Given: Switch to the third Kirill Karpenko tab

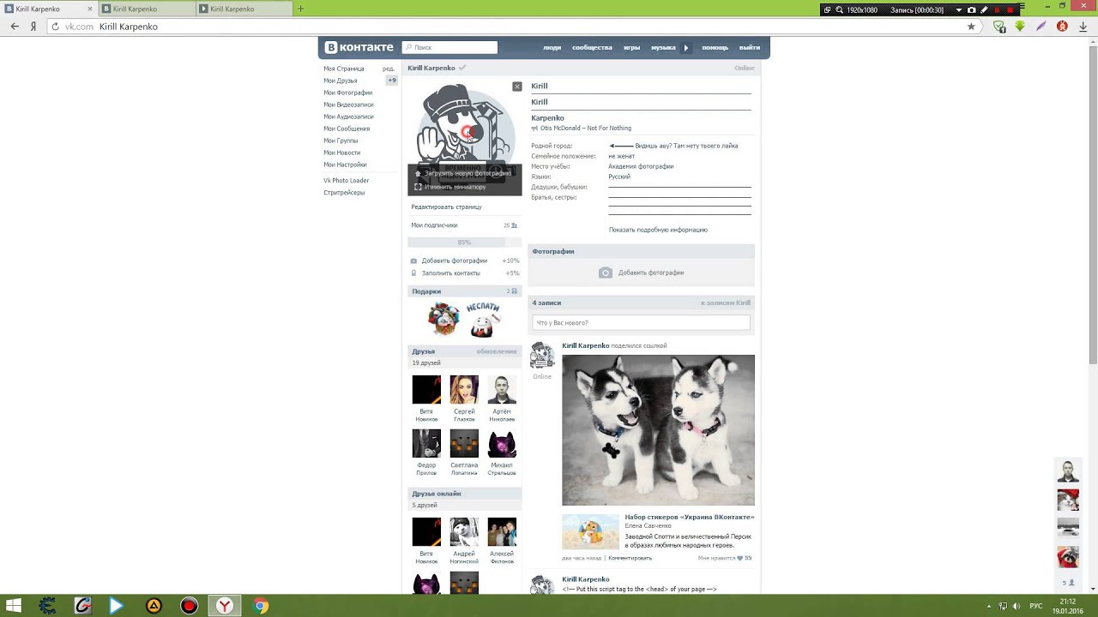Looking at the screenshot, I should click(x=244, y=9).
